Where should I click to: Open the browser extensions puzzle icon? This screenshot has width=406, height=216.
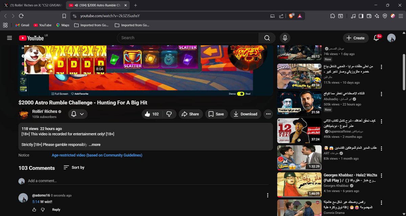(332, 16)
